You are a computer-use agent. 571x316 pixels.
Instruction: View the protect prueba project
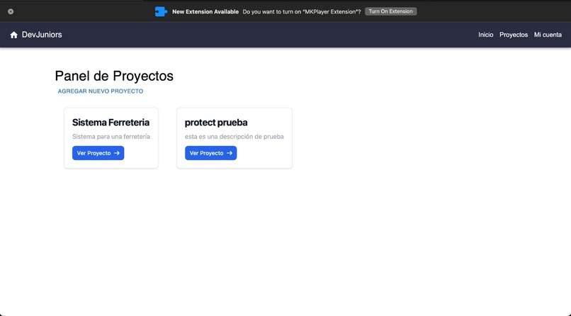[x=211, y=153]
